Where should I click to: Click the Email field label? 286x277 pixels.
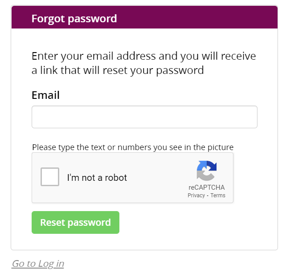pyautogui.click(x=45, y=95)
